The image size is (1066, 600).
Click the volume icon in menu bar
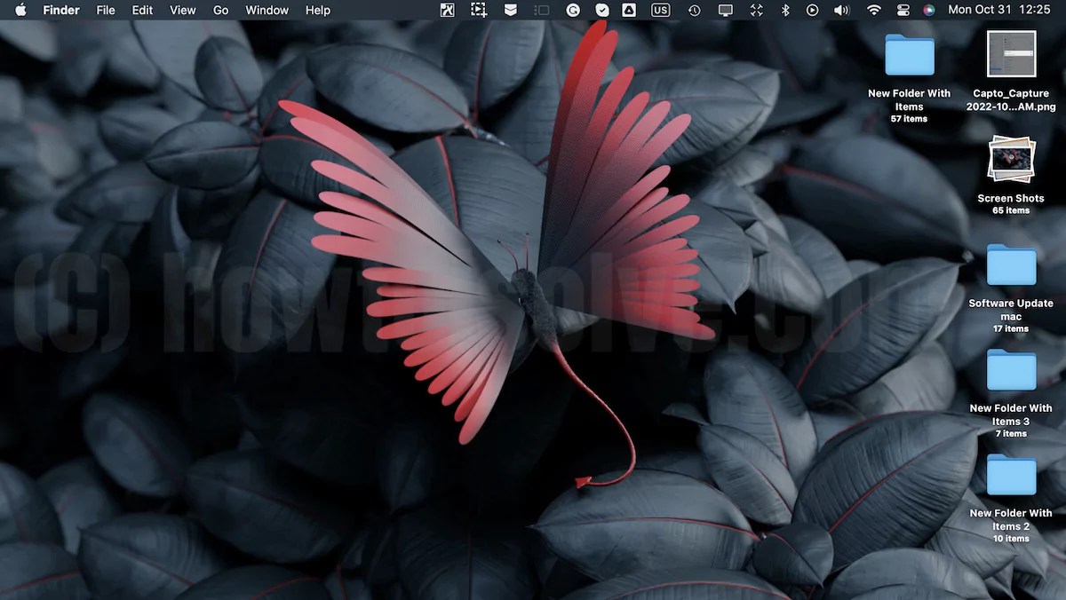[x=839, y=10]
